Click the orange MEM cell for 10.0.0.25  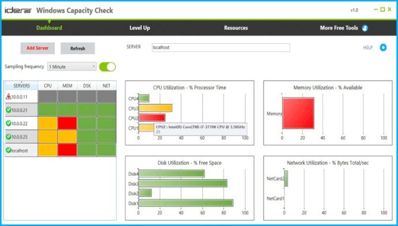coord(67,137)
